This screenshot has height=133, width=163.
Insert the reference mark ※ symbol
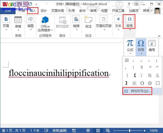click(134, 83)
